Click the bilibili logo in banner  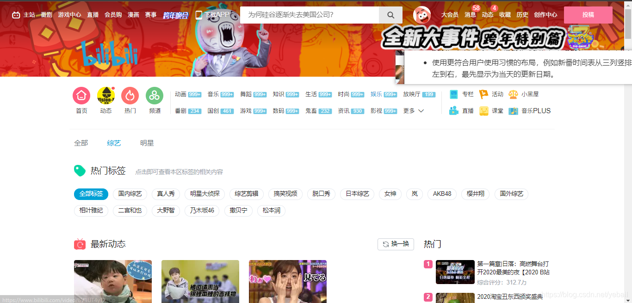coord(109,54)
